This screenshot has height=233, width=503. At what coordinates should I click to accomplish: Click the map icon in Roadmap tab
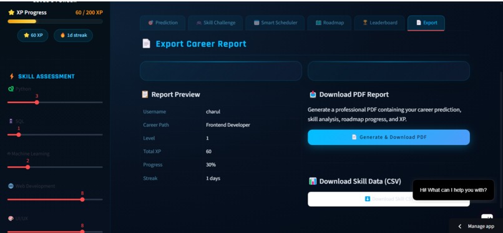(x=318, y=22)
